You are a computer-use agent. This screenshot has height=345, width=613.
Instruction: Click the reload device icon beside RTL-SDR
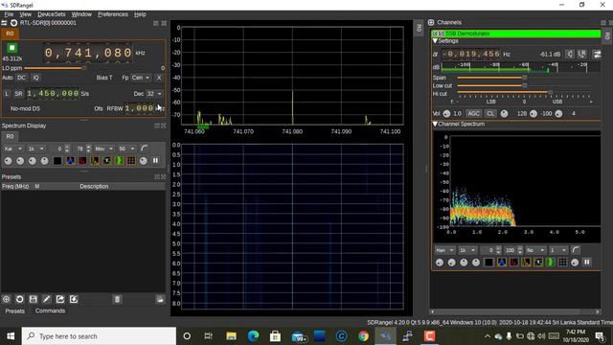coord(13,23)
